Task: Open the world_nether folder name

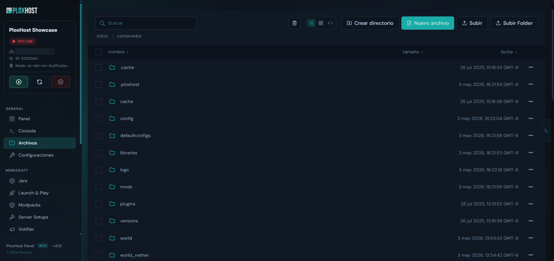Action: (134, 255)
